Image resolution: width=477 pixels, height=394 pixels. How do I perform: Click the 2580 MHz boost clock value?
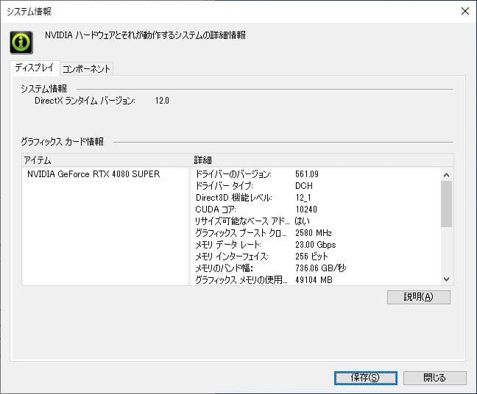point(314,233)
